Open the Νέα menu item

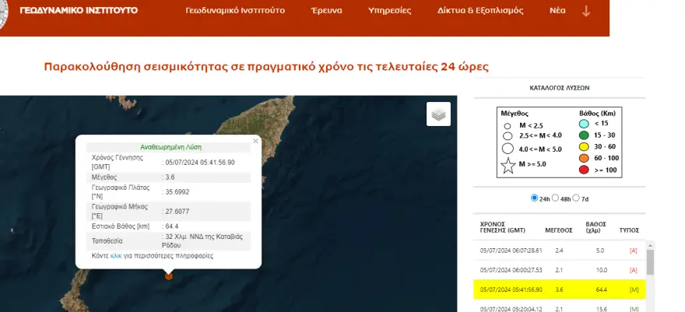[558, 12]
